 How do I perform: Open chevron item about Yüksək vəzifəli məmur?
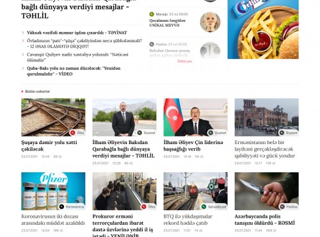click(x=77, y=33)
